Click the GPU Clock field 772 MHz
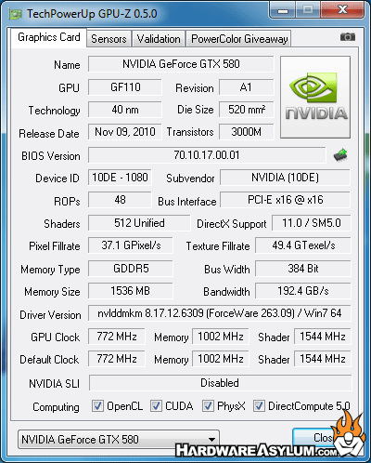This screenshot has width=371, height=463. pyautogui.click(x=117, y=337)
